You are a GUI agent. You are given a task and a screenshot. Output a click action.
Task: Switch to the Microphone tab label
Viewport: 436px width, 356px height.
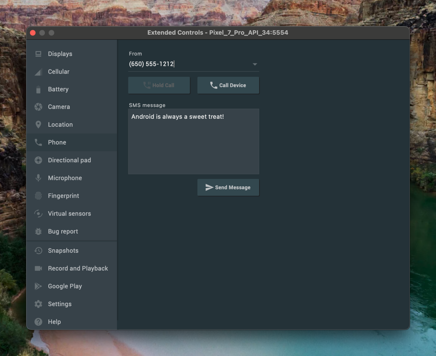[x=65, y=178]
